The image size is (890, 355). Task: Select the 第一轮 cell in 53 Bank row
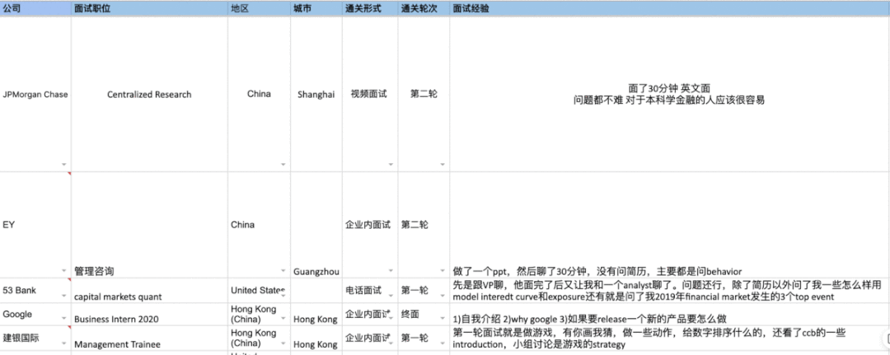[424, 291]
